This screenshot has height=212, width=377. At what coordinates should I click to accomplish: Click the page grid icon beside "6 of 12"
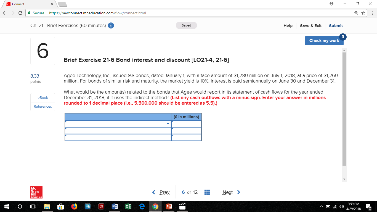coord(207,192)
